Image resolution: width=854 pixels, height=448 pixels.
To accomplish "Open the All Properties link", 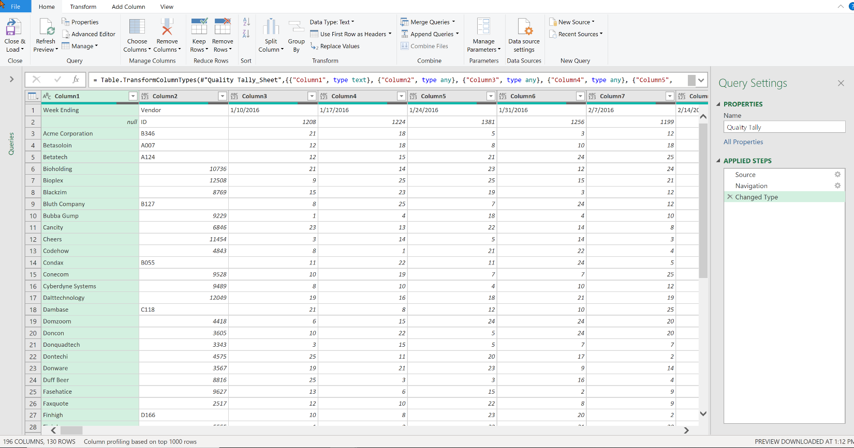I will tap(743, 142).
